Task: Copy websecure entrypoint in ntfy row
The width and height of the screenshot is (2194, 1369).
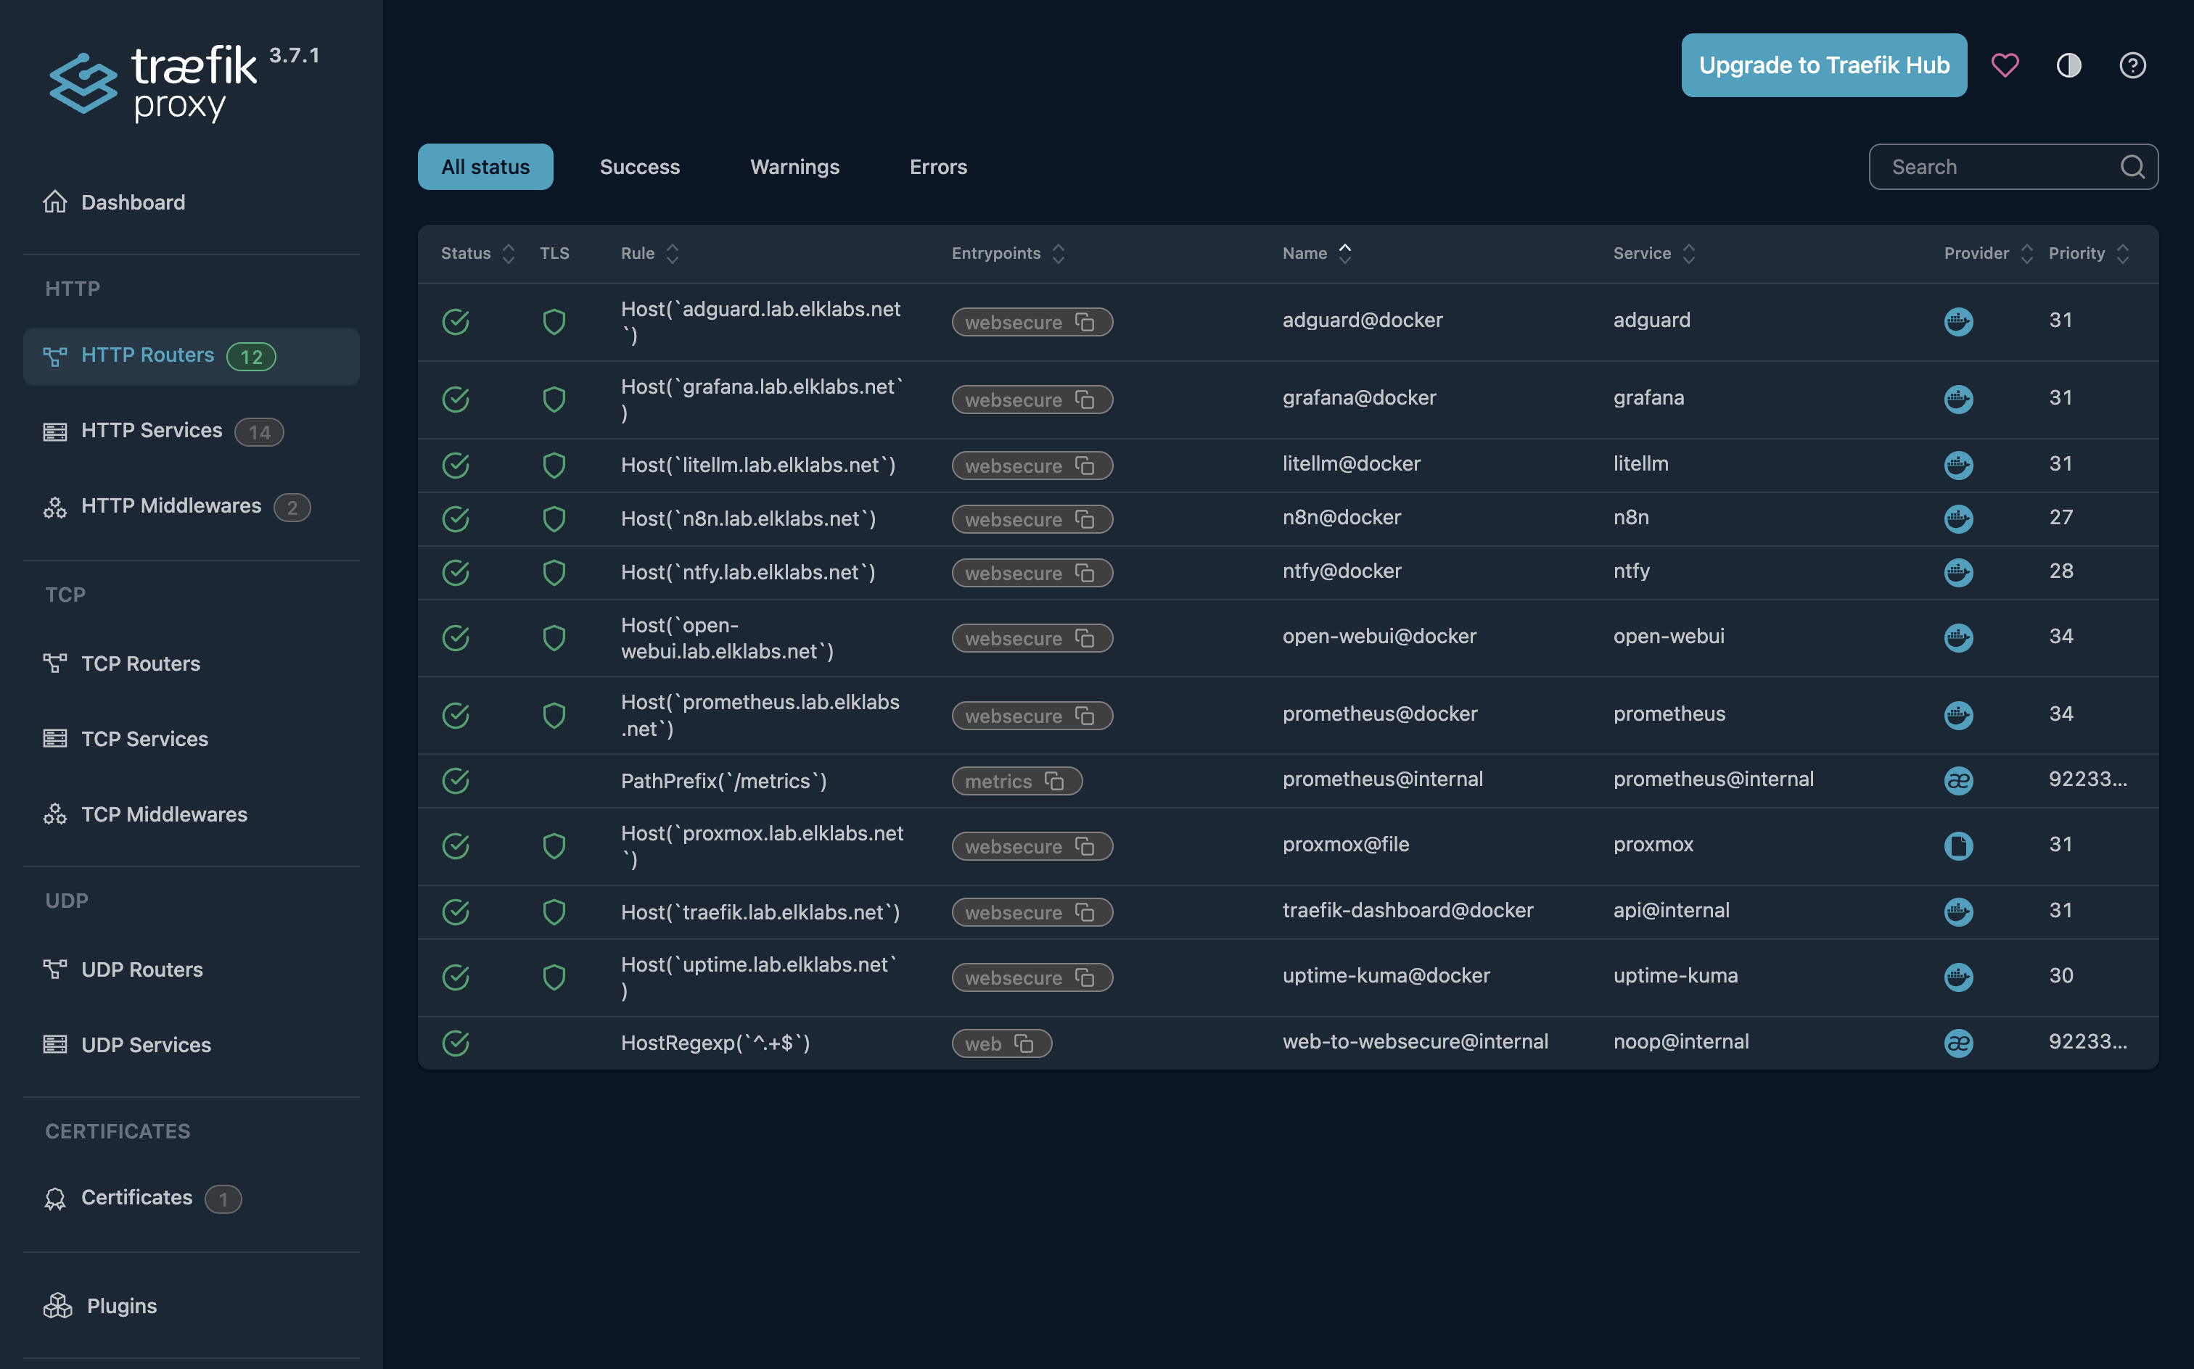Action: (x=1085, y=573)
